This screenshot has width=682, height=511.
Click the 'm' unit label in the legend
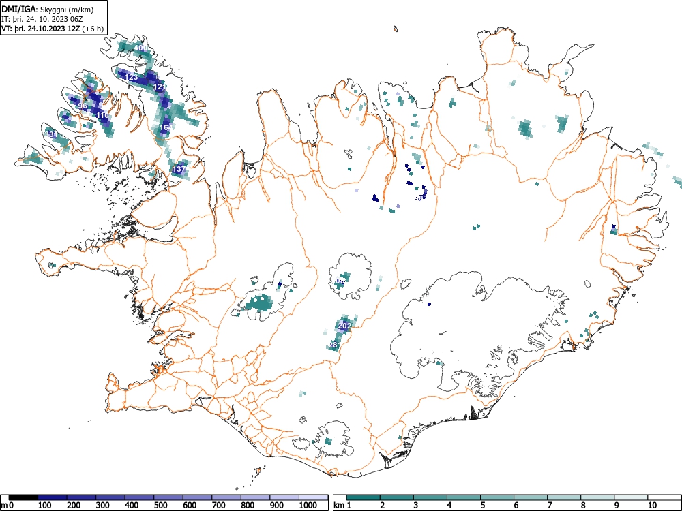[4, 506]
